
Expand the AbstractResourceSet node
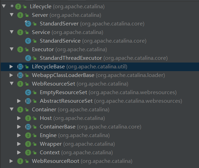[x=19, y=101]
